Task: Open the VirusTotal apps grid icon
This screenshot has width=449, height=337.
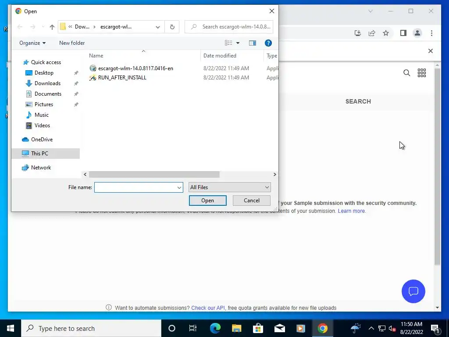Action: 422,73
